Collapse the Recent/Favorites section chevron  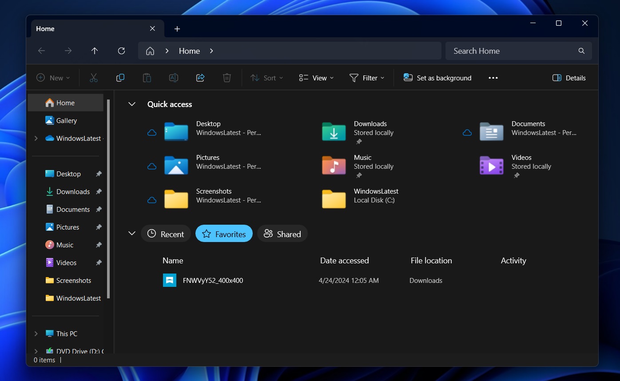[x=131, y=234]
